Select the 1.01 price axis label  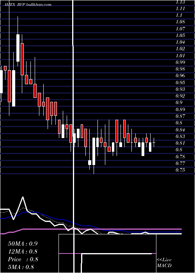tap(180, 55)
